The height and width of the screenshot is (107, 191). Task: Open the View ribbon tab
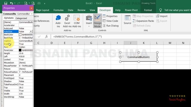coord(92,10)
